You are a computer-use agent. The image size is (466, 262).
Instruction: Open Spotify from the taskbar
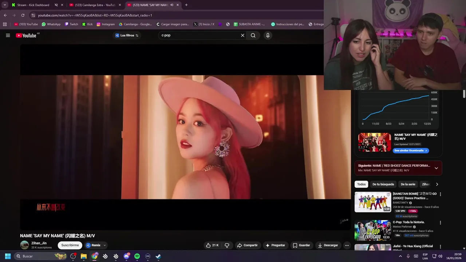point(137,256)
